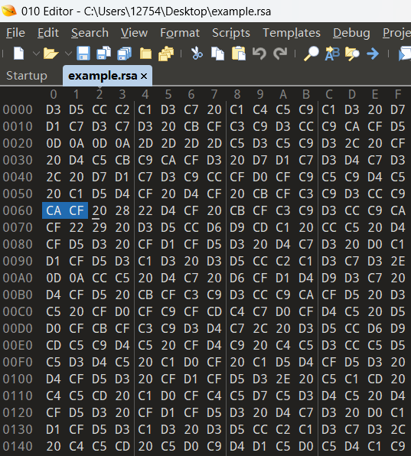Click the Save As toolbar icon
411x456 pixels.
point(104,54)
